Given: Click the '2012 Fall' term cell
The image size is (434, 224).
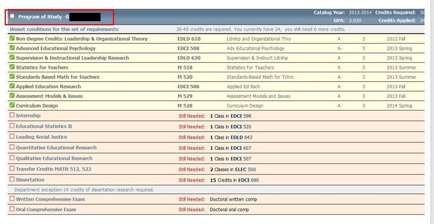Looking at the screenshot, I should (396, 39).
